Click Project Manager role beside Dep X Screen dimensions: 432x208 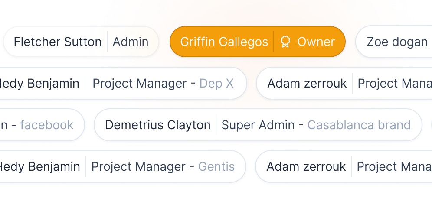(x=140, y=83)
